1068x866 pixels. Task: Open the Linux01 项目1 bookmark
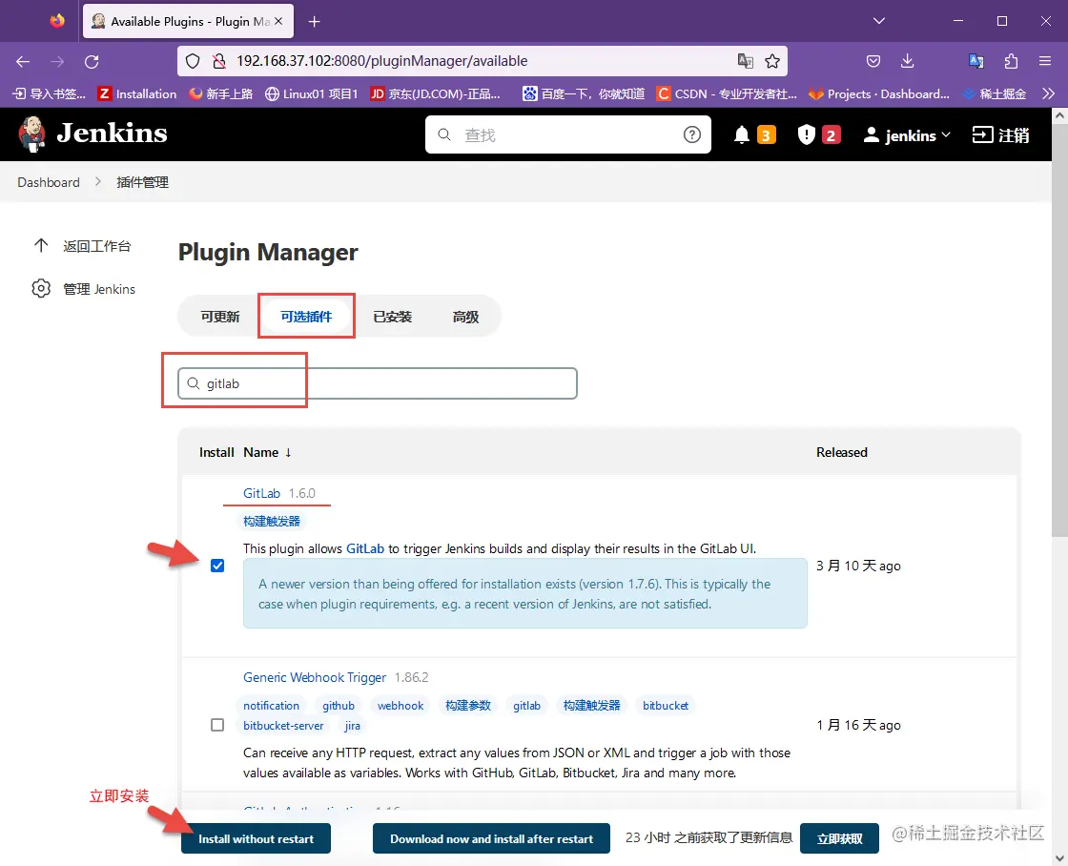click(311, 94)
